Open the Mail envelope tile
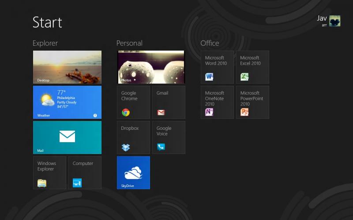 pos(67,137)
